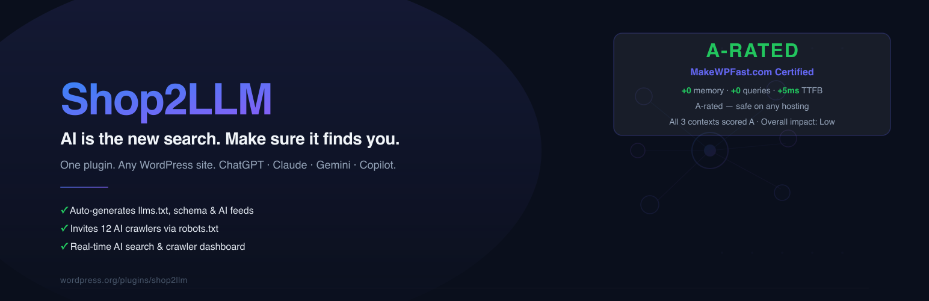Click the +0 queries metric
This screenshot has height=301, width=929.
click(x=750, y=91)
